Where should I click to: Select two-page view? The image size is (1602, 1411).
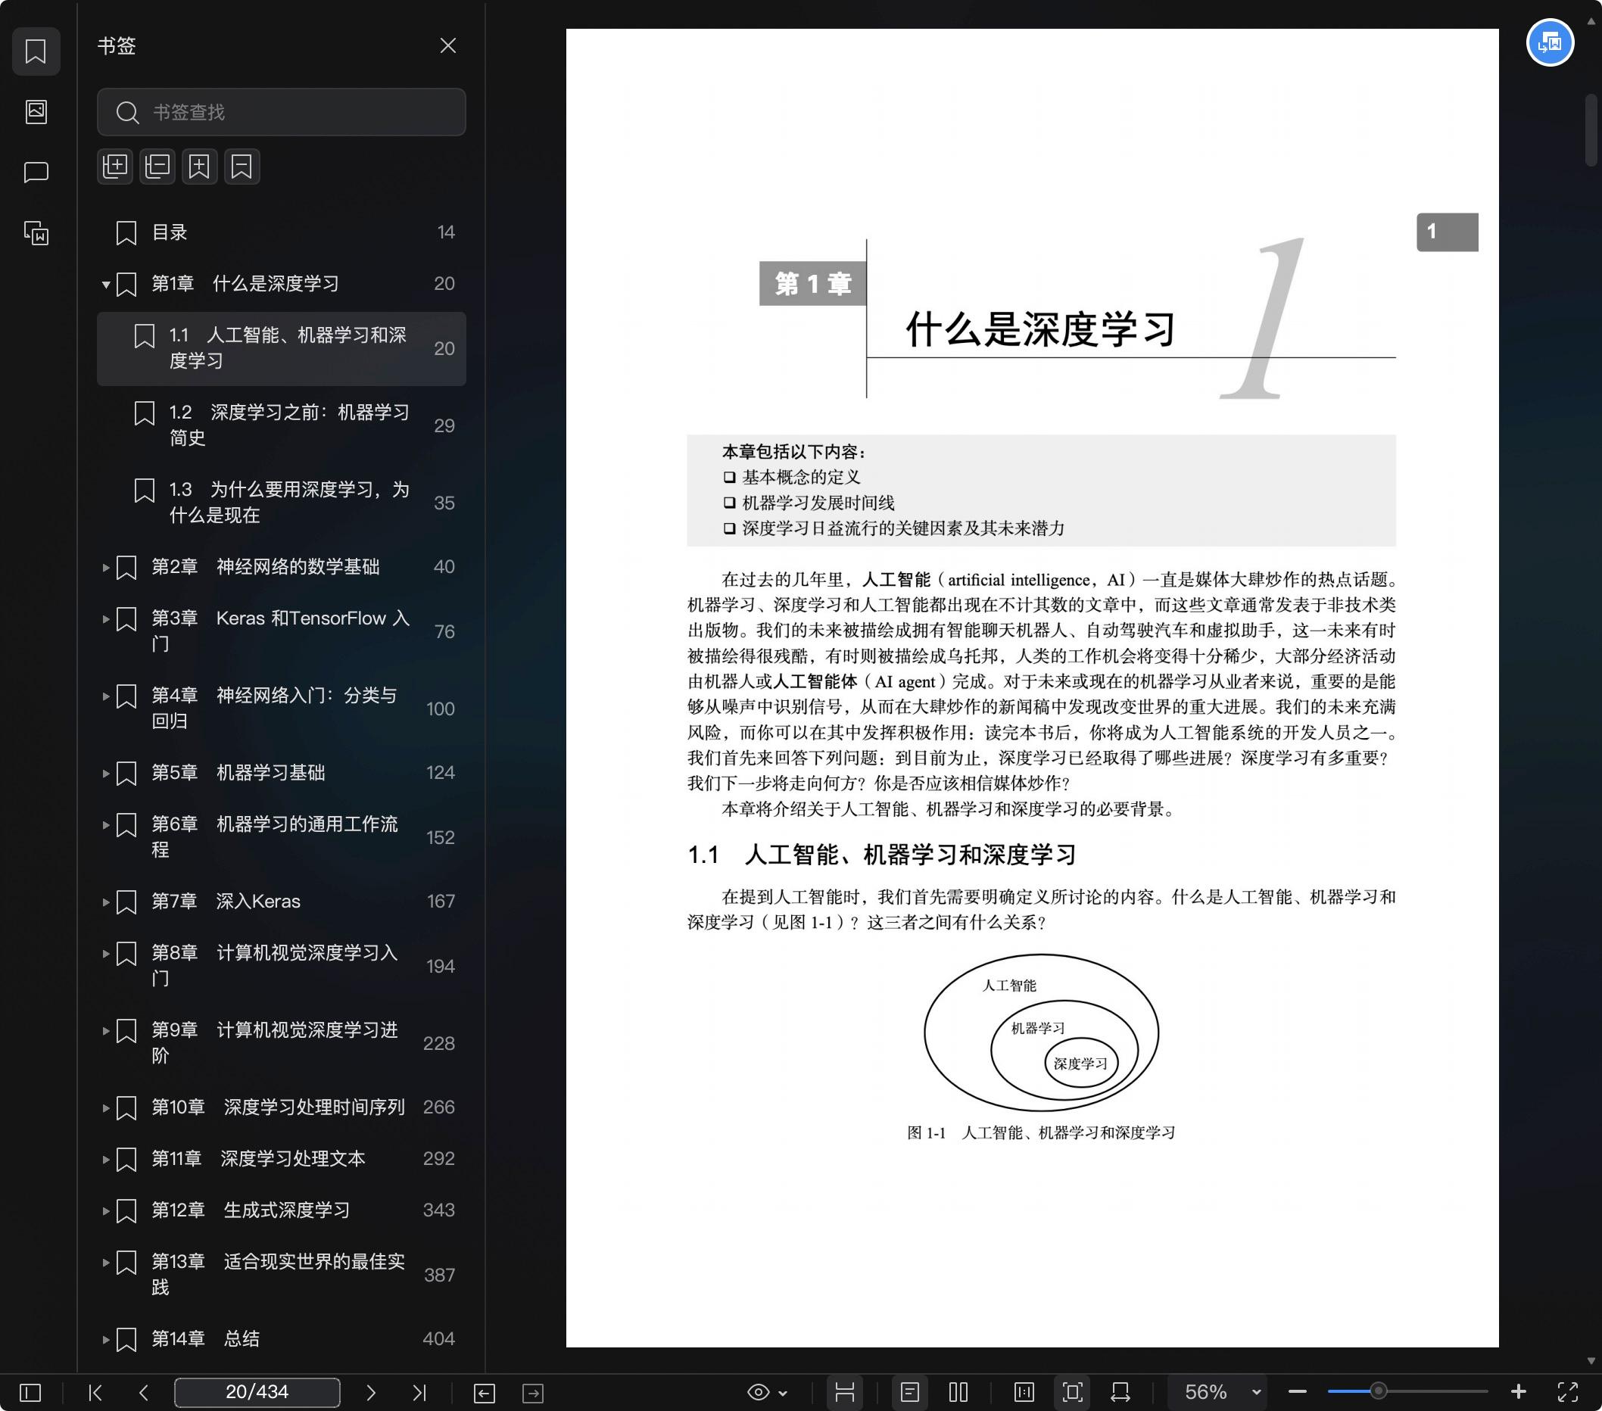[x=958, y=1392]
